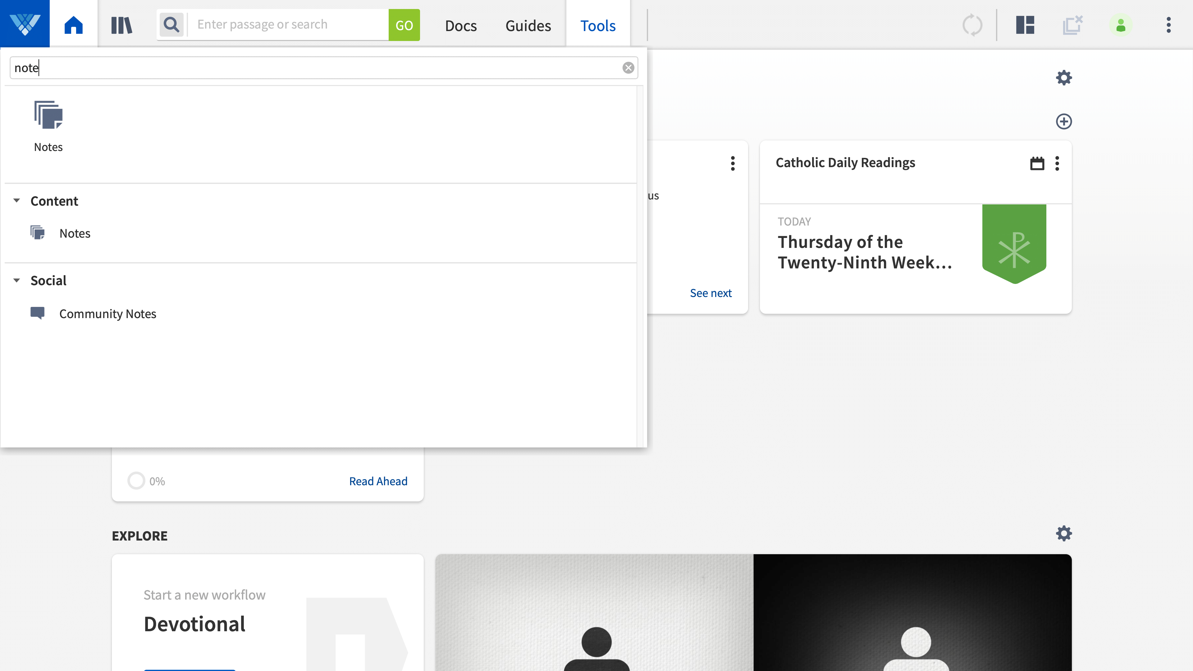Open the large Notes tool icon
This screenshot has width=1193, height=671.
pos(48,126)
